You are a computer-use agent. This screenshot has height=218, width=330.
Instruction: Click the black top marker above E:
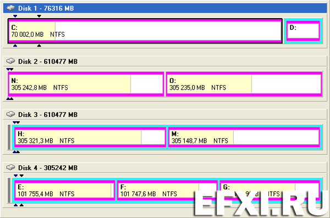[21, 176]
